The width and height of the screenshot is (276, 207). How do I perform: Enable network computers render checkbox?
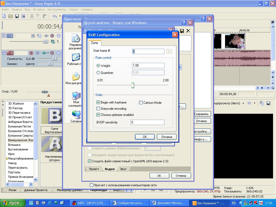point(91,185)
